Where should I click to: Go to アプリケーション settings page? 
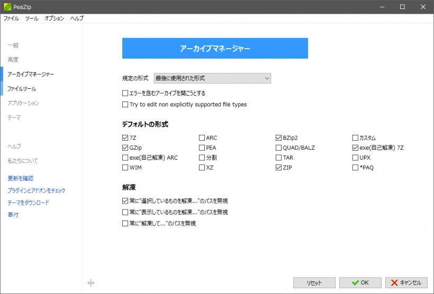pyautogui.click(x=23, y=103)
